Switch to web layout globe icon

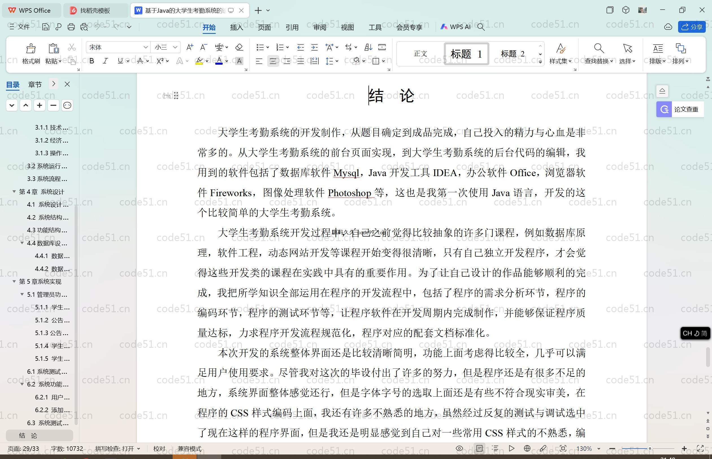(x=527, y=448)
